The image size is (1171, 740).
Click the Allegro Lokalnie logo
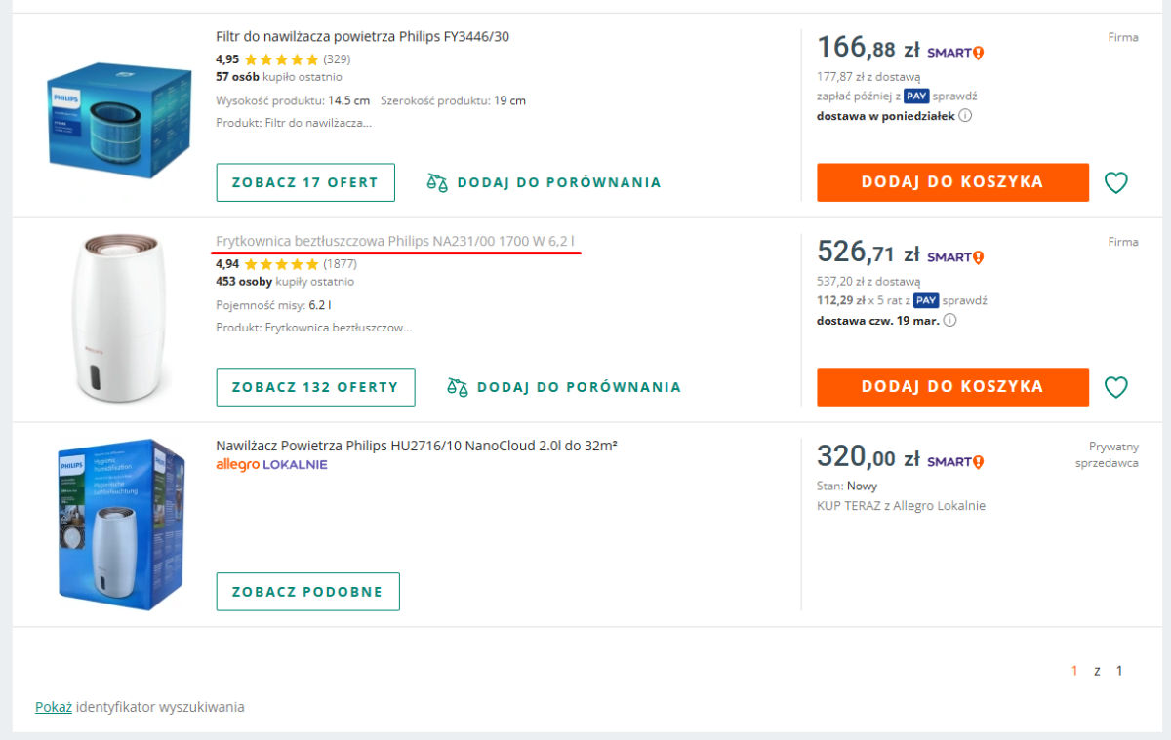pos(271,465)
